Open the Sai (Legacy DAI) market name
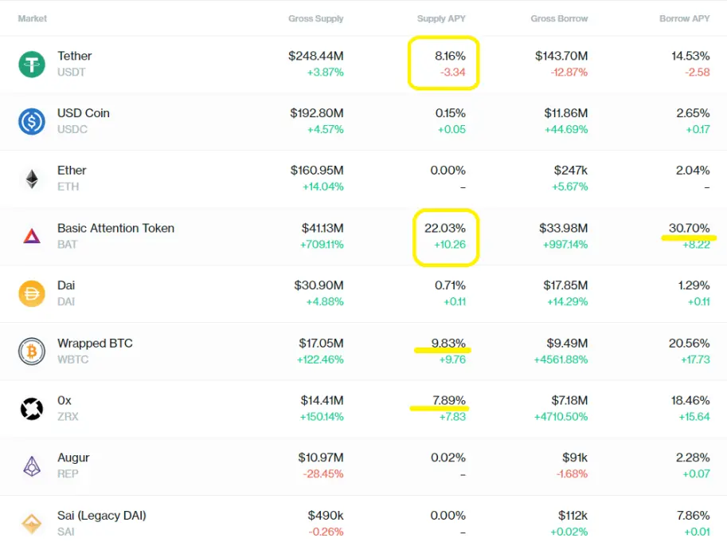The height and width of the screenshot is (550, 727). click(102, 516)
